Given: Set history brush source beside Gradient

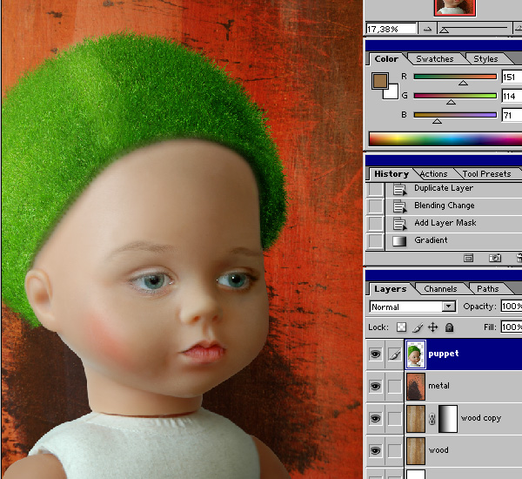Looking at the screenshot, I should pos(375,241).
